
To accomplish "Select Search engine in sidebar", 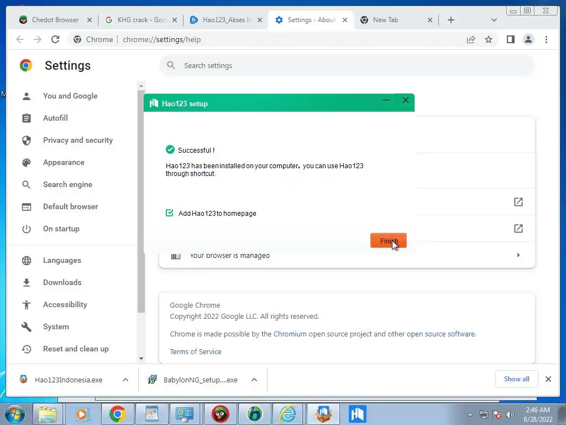I will tap(67, 184).
